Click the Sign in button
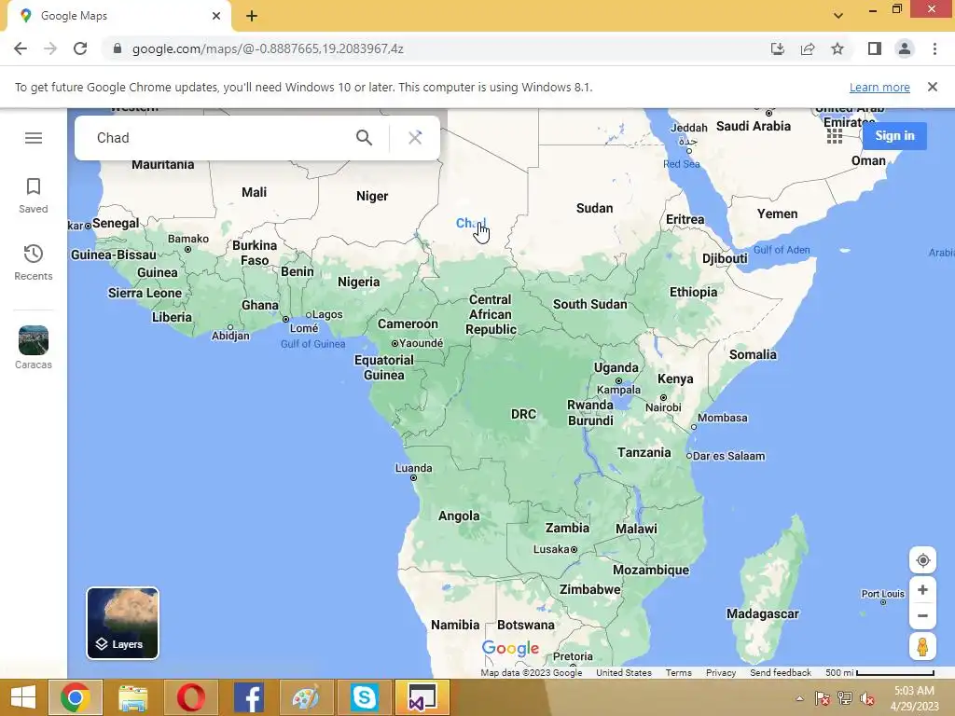The height and width of the screenshot is (716, 955). (x=894, y=136)
